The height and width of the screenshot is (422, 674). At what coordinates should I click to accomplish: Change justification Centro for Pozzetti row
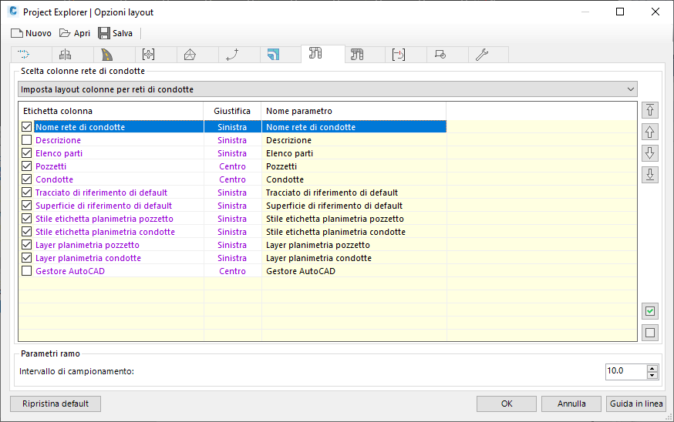tap(232, 166)
